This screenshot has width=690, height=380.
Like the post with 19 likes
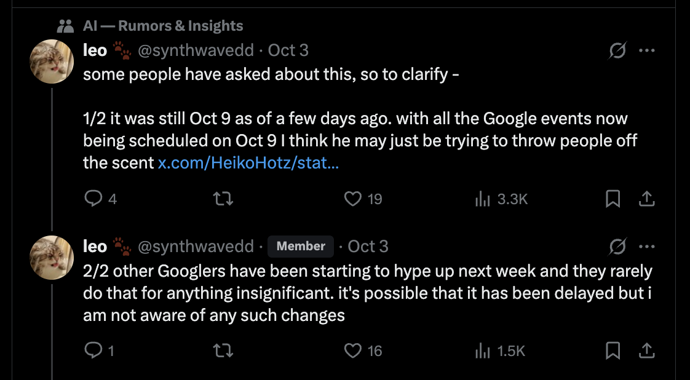click(x=352, y=199)
